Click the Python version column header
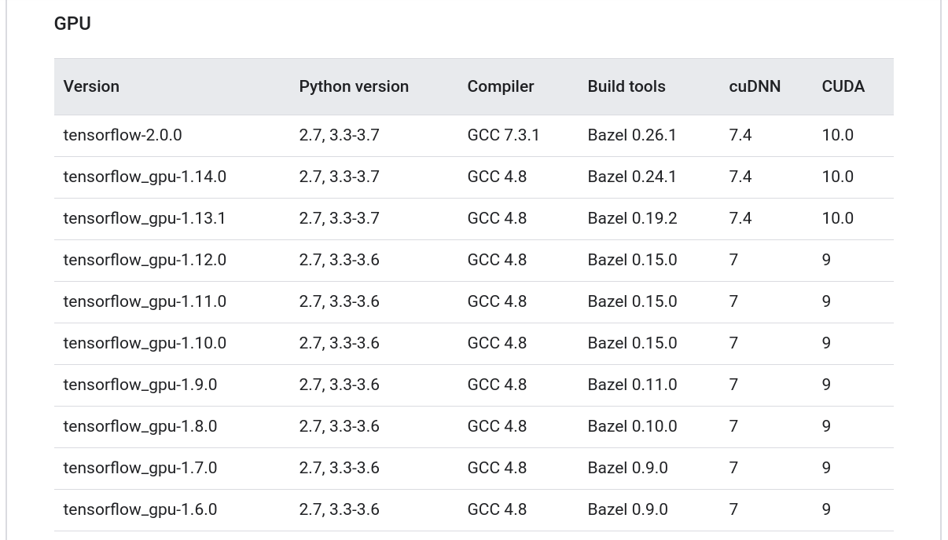The width and height of the screenshot is (948, 540). (x=354, y=86)
